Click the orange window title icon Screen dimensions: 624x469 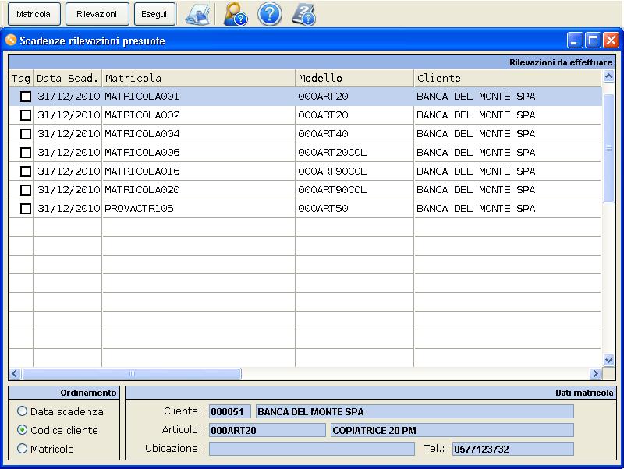coord(11,41)
